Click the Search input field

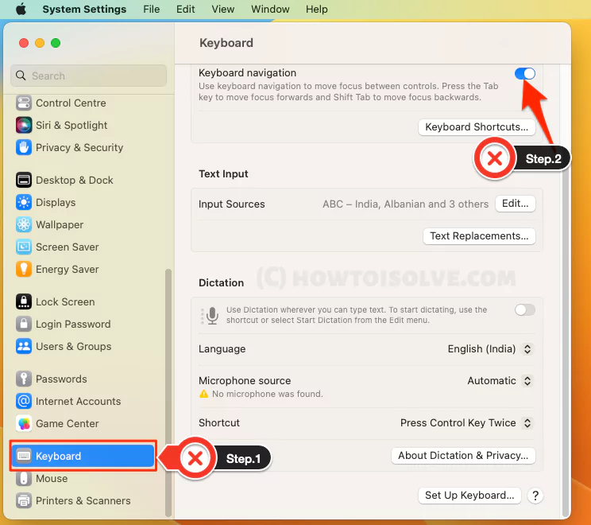click(x=89, y=76)
